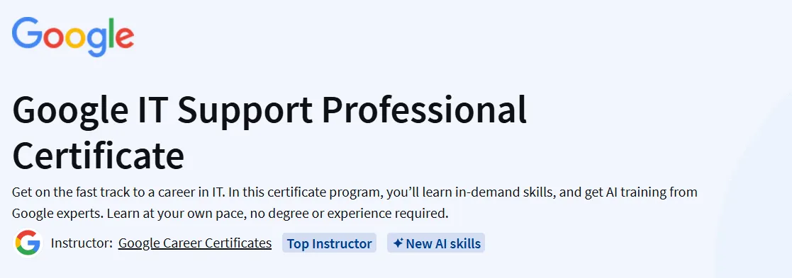This screenshot has width=792, height=278.
Task: Click the word Google in the main title
Action: (69, 112)
